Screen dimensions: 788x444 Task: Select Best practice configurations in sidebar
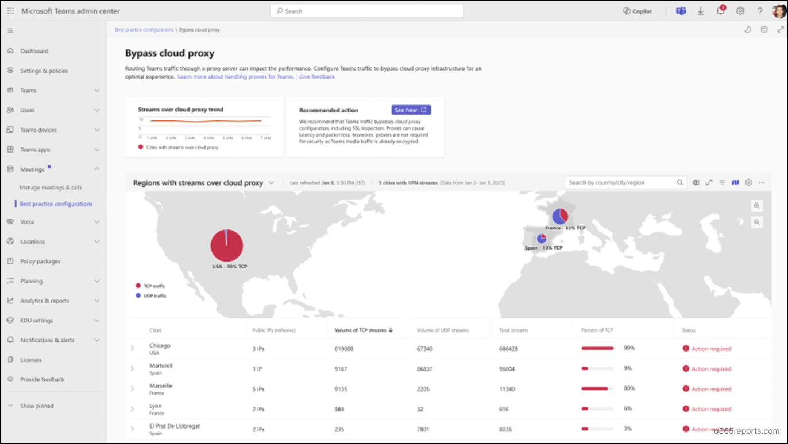click(56, 204)
